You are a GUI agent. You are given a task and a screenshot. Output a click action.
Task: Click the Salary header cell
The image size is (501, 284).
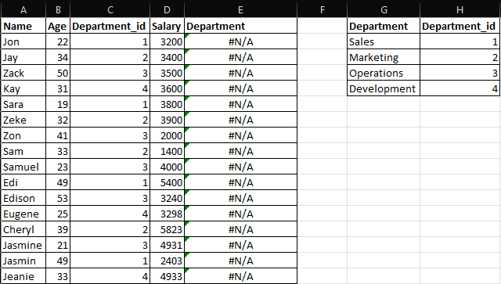(167, 26)
